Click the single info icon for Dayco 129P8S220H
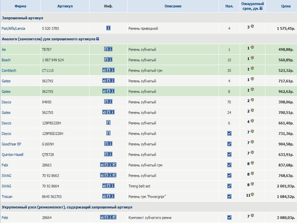This screenshot has width=297, height=223. tap(108, 123)
